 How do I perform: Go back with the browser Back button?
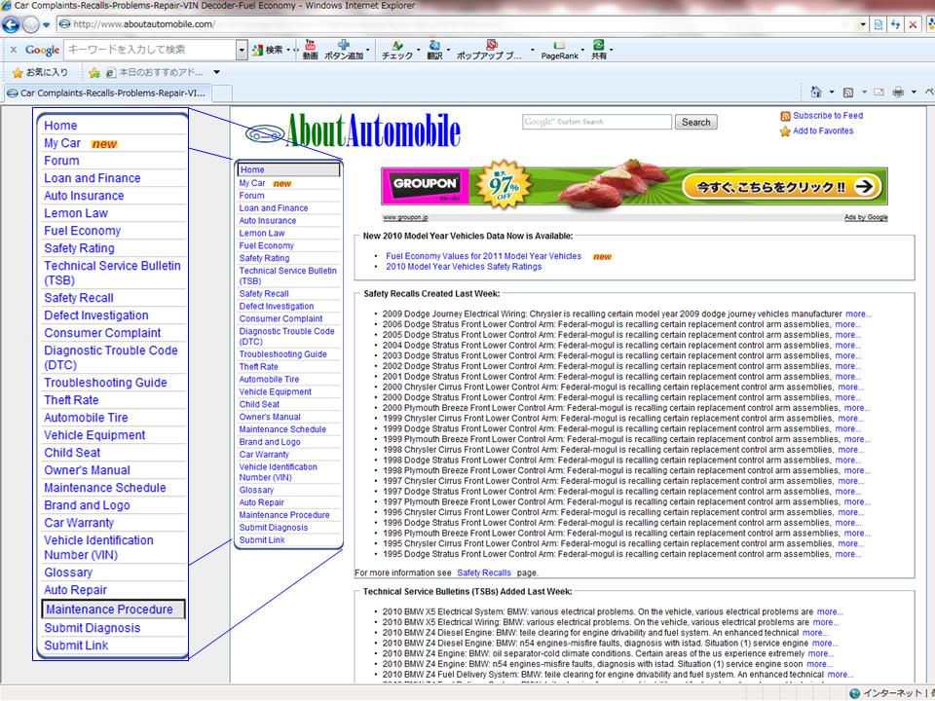[11, 24]
